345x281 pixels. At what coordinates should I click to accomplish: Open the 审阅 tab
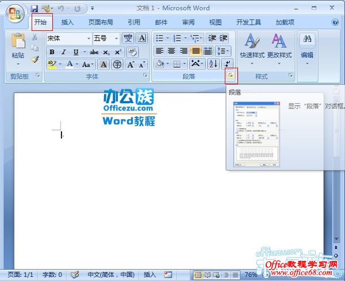(x=189, y=22)
